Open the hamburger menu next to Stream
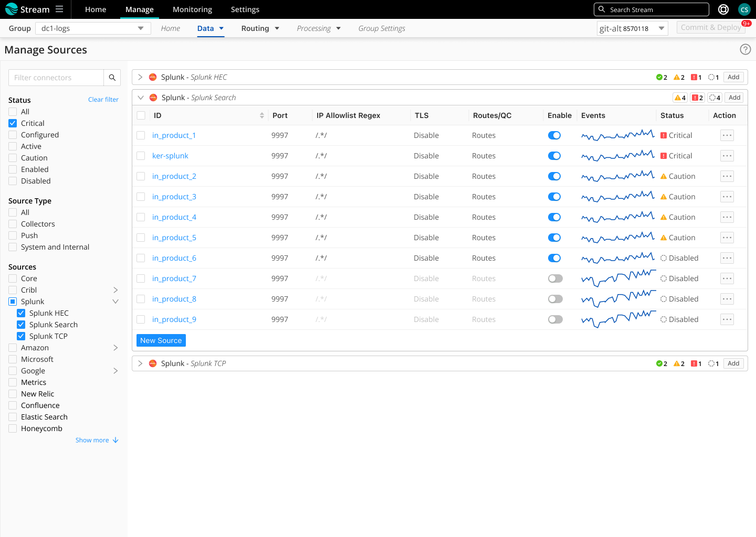756x537 pixels. [x=59, y=9]
